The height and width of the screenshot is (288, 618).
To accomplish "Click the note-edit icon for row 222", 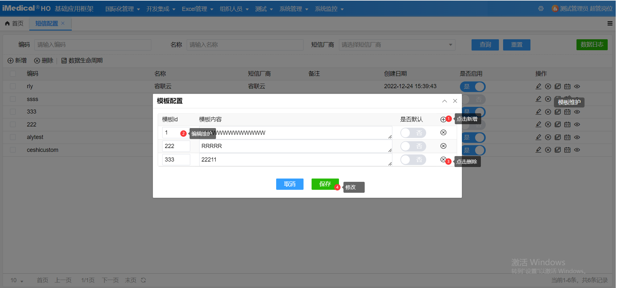I will pyautogui.click(x=558, y=125).
